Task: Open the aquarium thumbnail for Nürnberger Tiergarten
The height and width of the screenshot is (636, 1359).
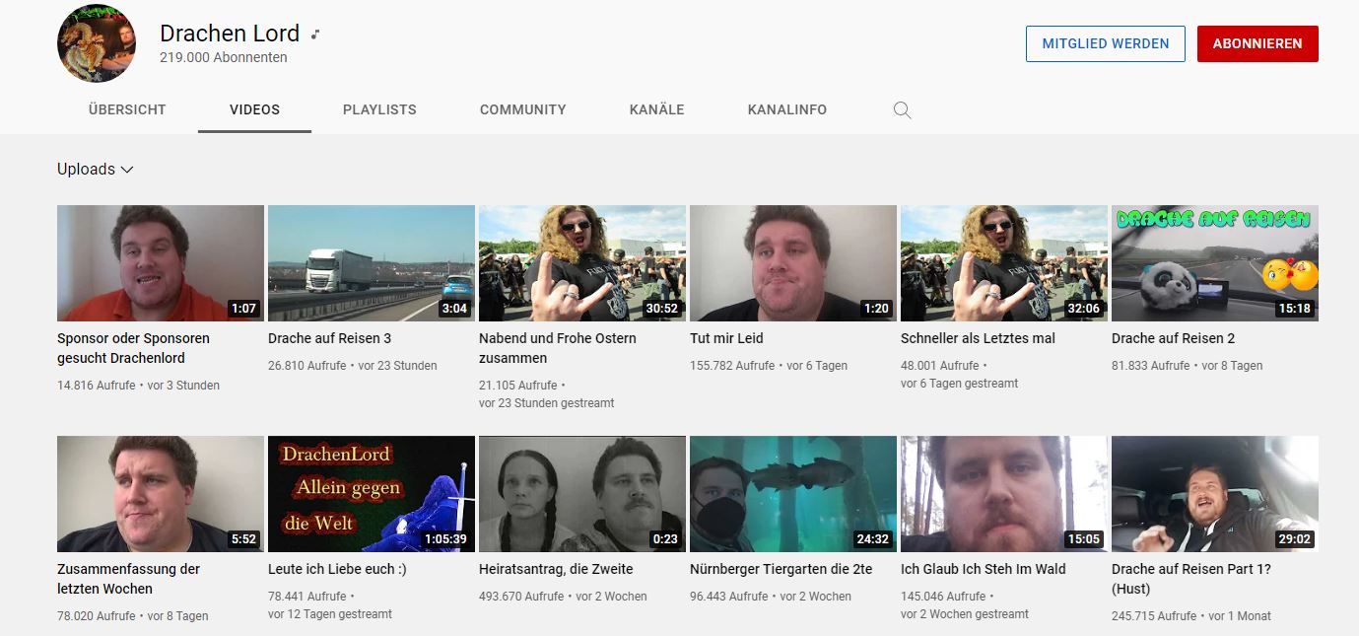Action: [793, 494]
